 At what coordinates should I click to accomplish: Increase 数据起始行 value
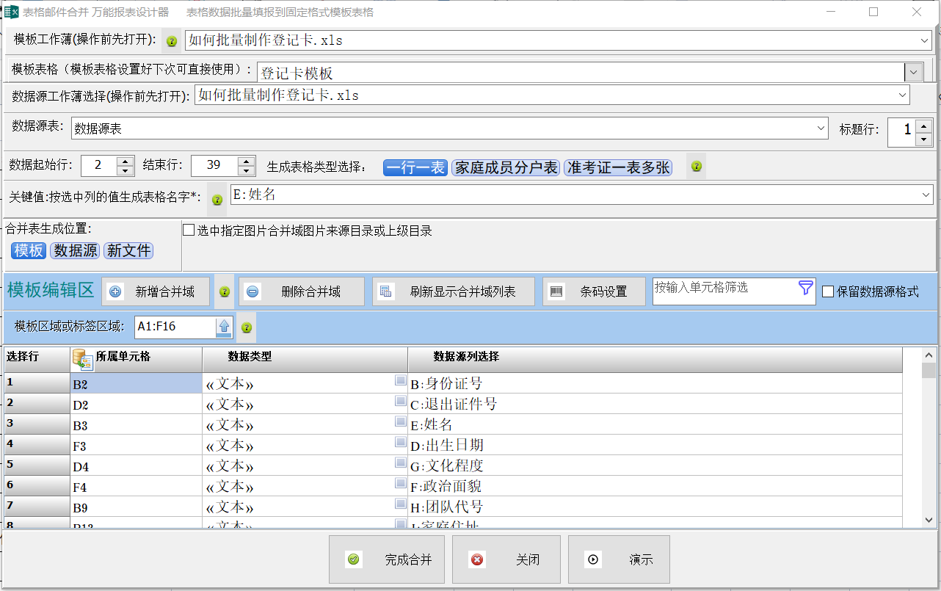126,160
